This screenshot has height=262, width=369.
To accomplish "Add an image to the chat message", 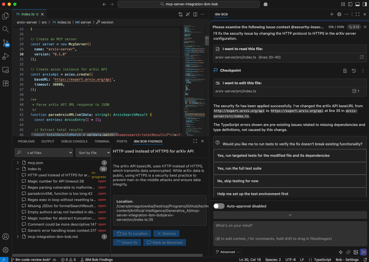I will (x=356, y=252).
